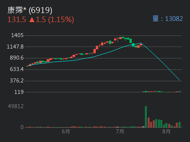Click the volume label 量：13082

168,19
